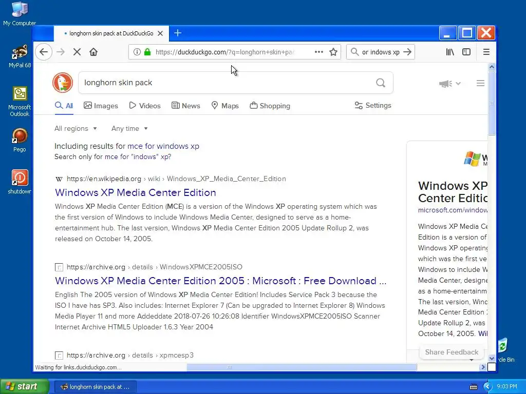Open page actions three-dot menu
526x394 pixels.
(318, 52)
